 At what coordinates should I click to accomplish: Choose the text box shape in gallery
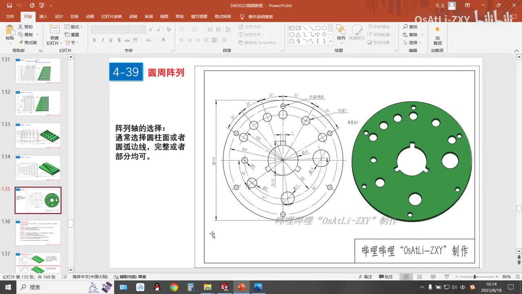[292, 28]
